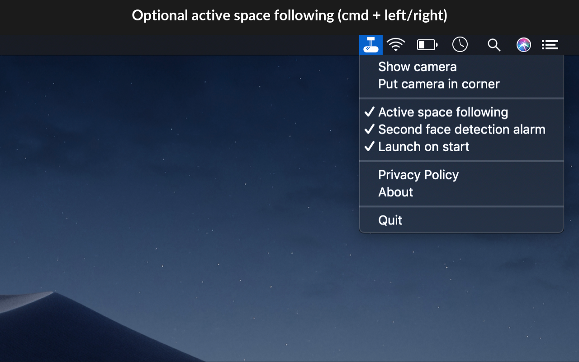Launch Siri from the menu bar
Viewport: 579px width, 362px height.
click(x=524, y=45)
